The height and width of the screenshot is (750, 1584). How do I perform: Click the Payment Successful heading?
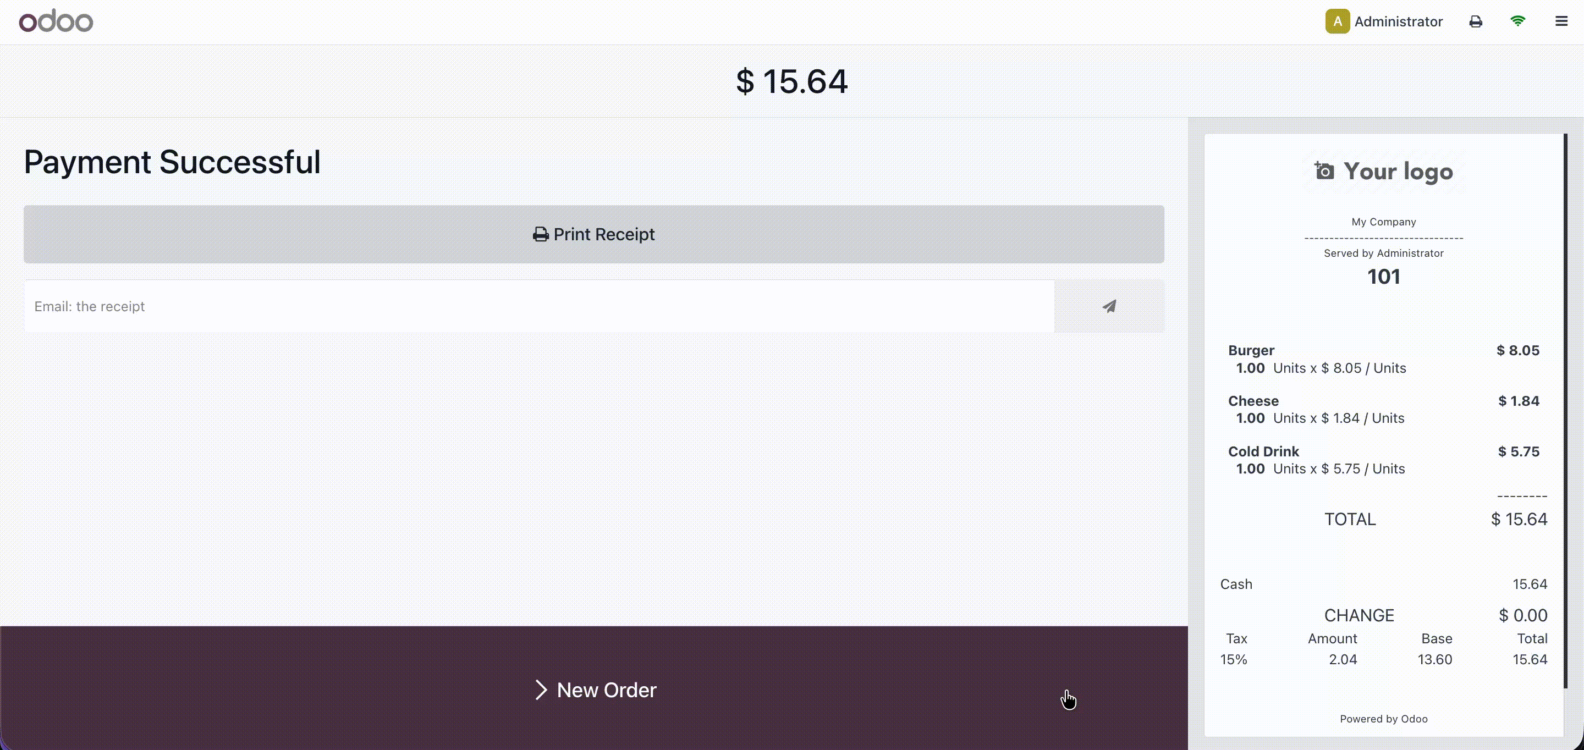[172, 162]
